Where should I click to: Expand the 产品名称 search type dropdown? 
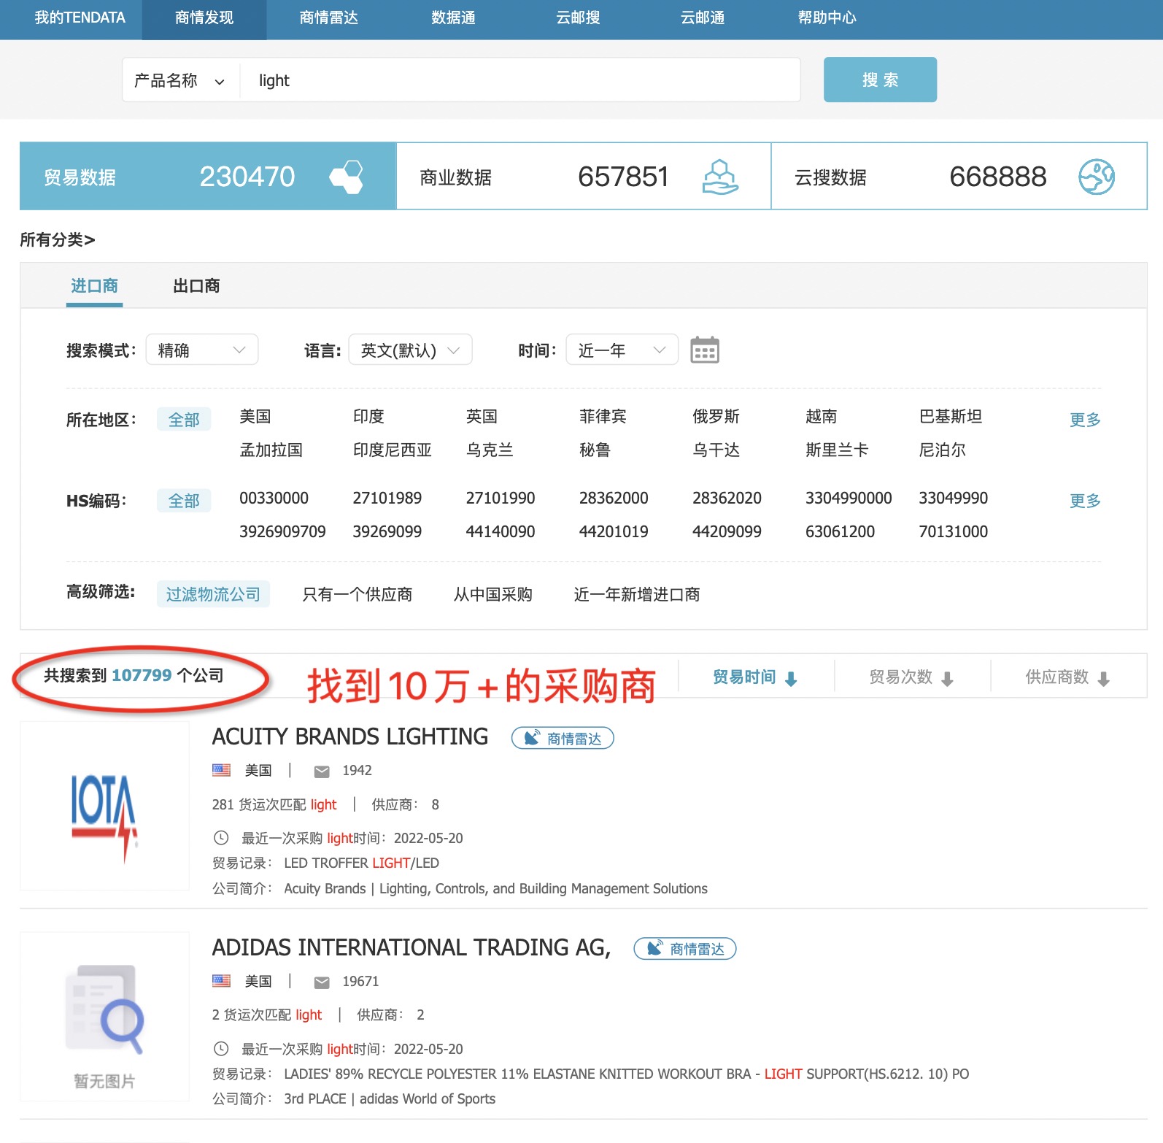[180, 80]
